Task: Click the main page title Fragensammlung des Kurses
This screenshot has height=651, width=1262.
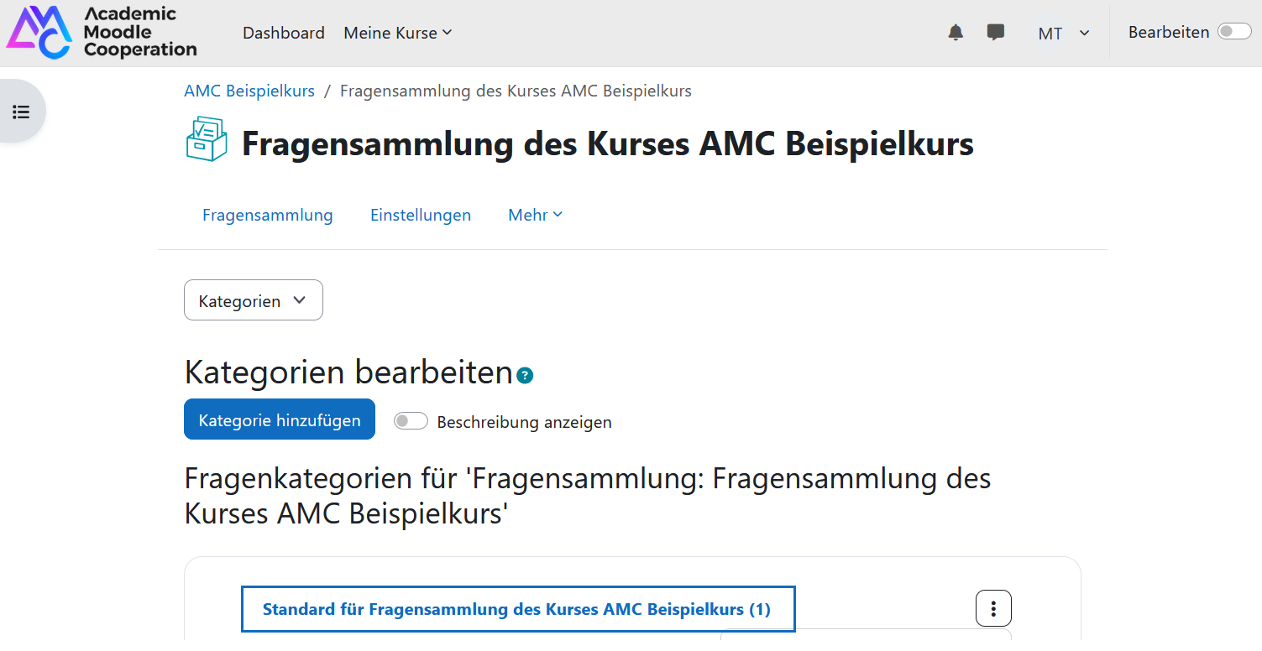Action: click(x=608, y=144)
